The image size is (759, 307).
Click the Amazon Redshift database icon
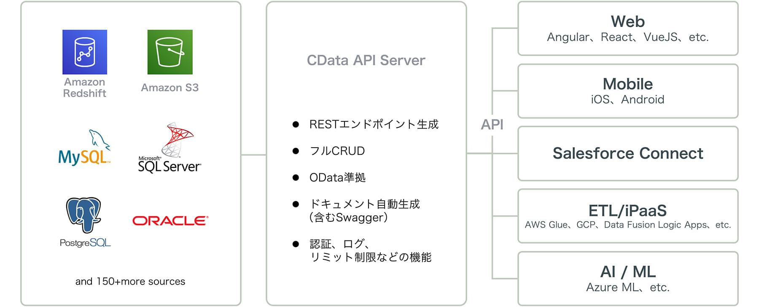[85, 52]
